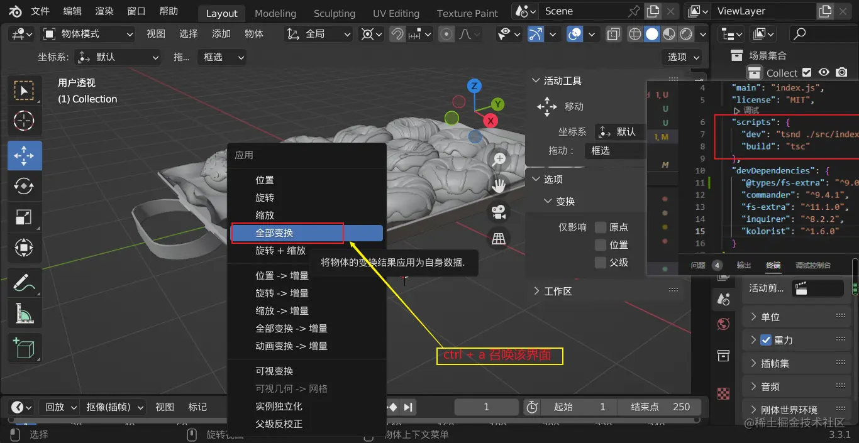This screenshot has height=443, width=859.
Task: Switch perspective/orthographic with grid icon
Action: [x=499, y=238]
